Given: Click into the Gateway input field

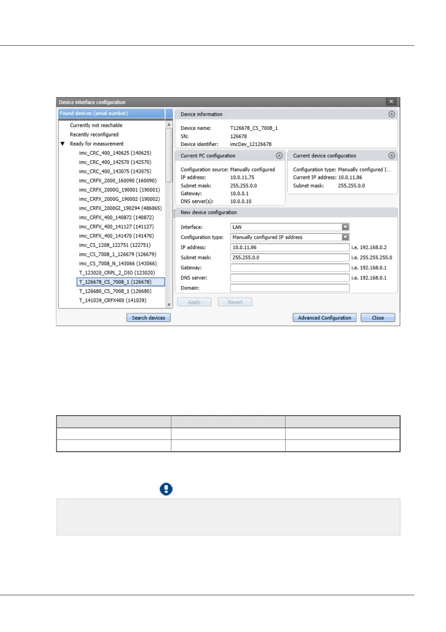Looking at the screenshot, I should click(x=290, y=268).
